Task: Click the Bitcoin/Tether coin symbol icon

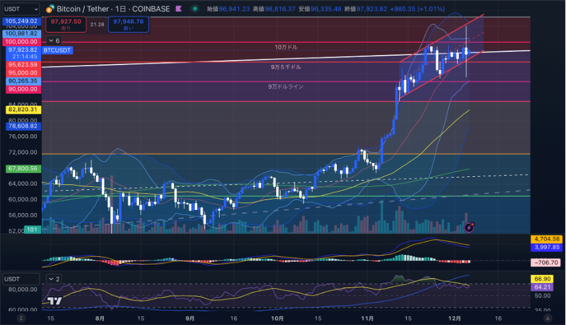Action: (x=50, y=9)
